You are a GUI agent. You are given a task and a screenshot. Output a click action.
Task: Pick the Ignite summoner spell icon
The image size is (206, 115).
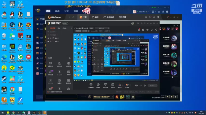click(x=117, y=97)
